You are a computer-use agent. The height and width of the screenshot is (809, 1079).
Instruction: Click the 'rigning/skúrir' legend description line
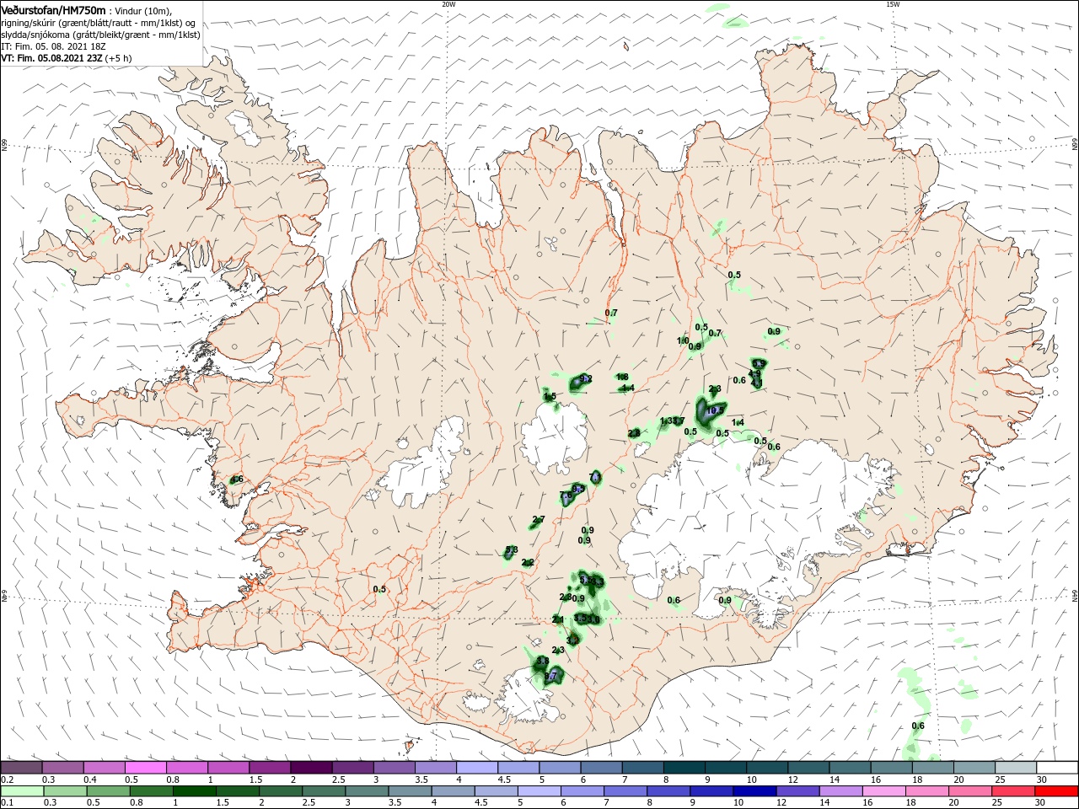98,23
